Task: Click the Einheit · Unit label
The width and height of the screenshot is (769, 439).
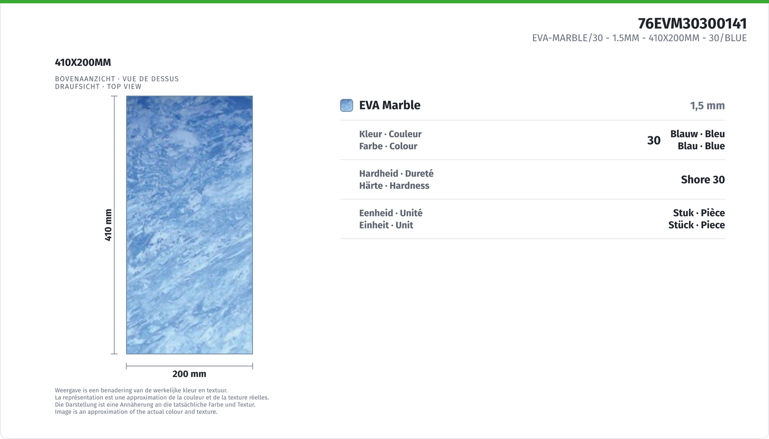Action: pyautogui.click(x=386, y=225)
